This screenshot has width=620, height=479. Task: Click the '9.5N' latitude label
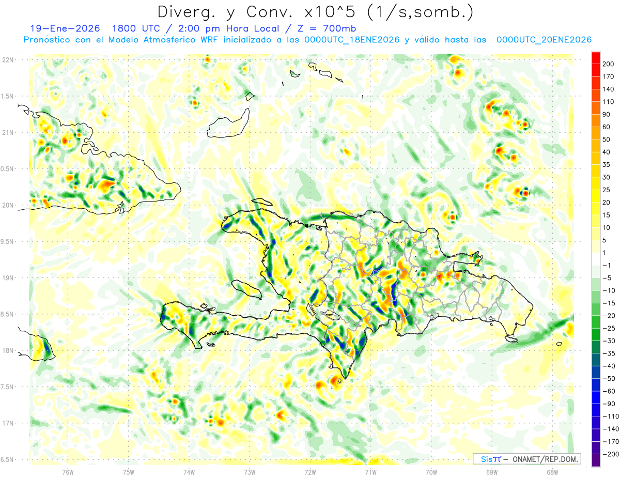point(8,241)
